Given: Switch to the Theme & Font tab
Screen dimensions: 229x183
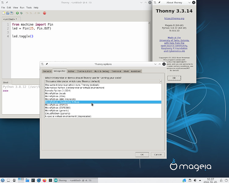Looking at the screenshot, I should [x=84, y=71].
